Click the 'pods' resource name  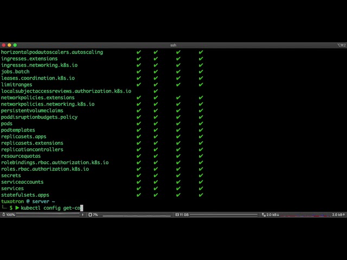click(x=7, y=123)
